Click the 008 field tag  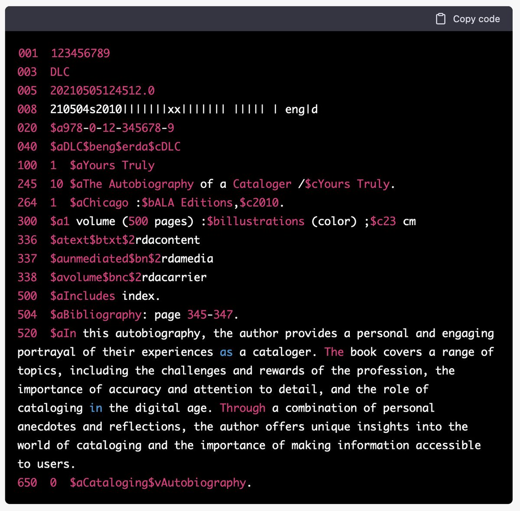pyautogui.click(x=28, y=109)
